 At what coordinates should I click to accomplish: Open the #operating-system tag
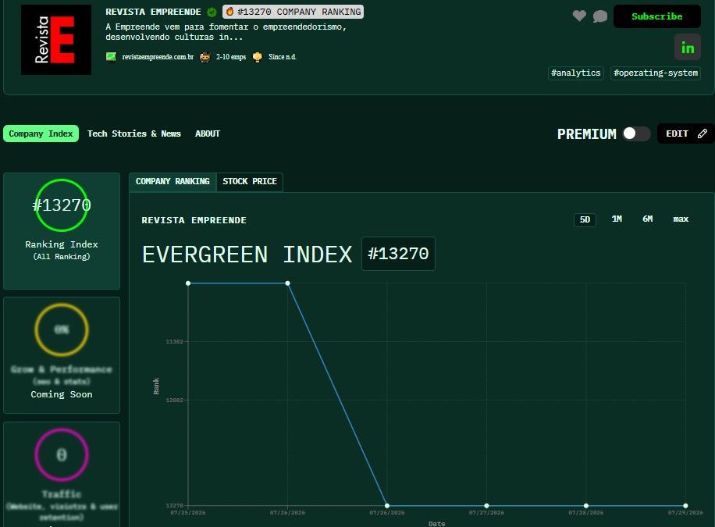coord(655,73)
